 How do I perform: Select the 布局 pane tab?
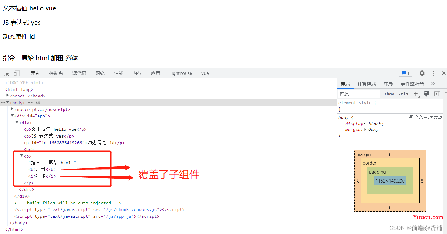point(388,84)
